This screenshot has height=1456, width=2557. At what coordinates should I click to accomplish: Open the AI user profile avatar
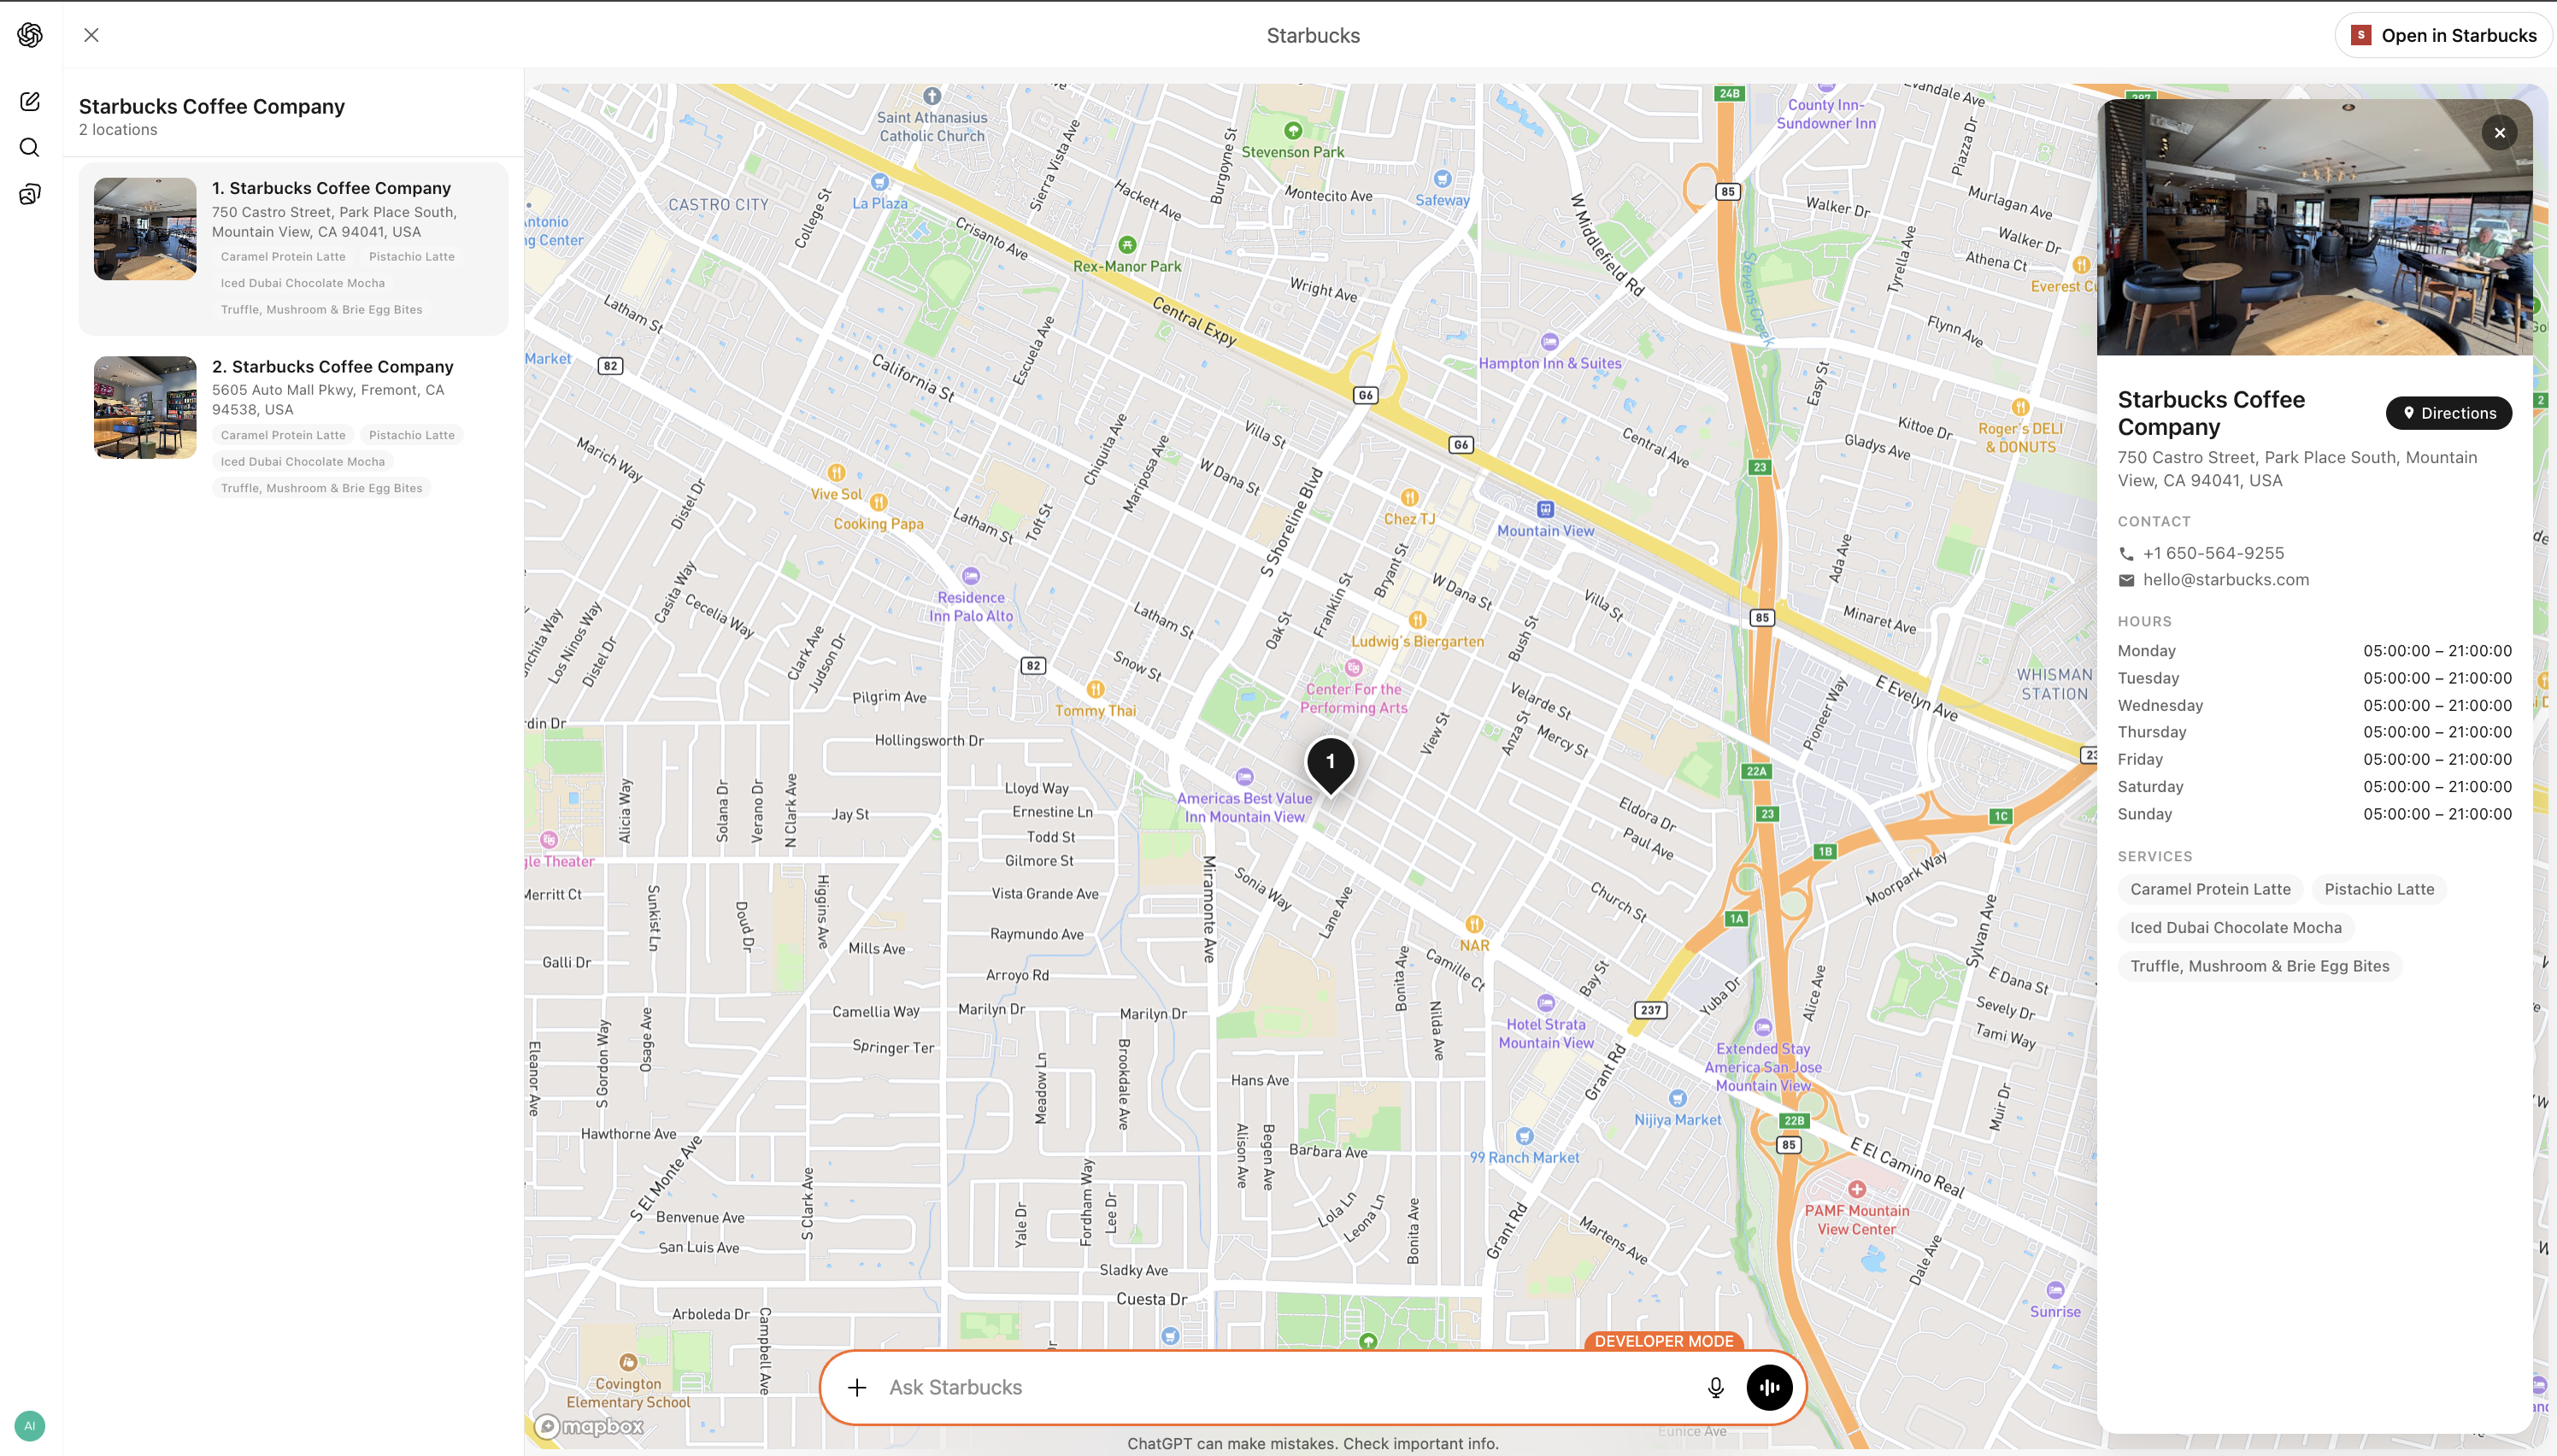[x=30, y=1425]
